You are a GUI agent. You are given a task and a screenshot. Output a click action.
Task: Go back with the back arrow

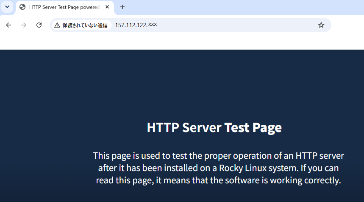coord(8,25)
